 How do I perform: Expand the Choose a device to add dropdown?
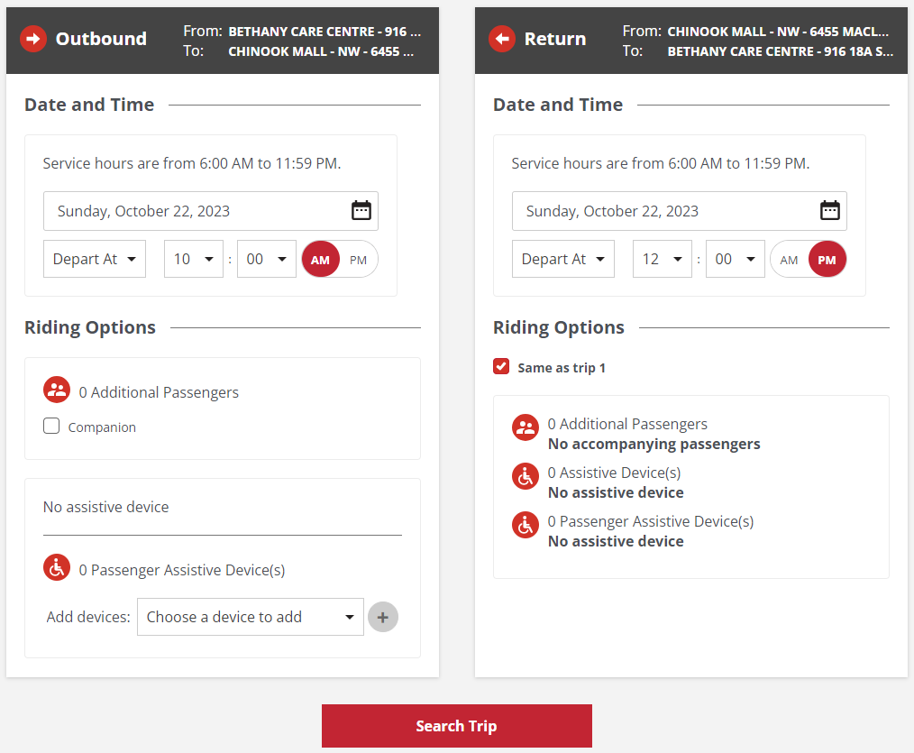[250, 617]
